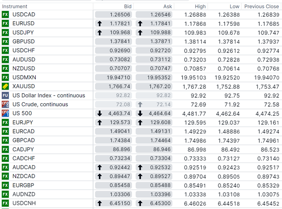Click the NZDCAD bid price 0.89447

[118, 176]
